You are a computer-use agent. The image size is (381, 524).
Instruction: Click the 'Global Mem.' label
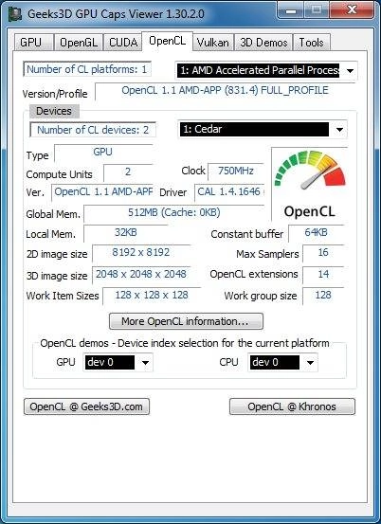tap(53, 214)
